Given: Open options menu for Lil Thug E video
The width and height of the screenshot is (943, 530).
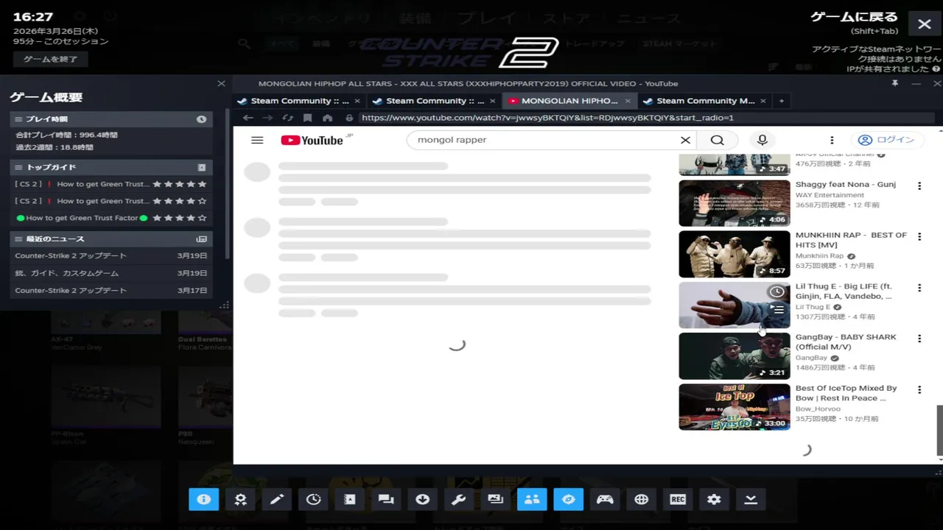Looking at the screenshot, I should click(919, 288).
